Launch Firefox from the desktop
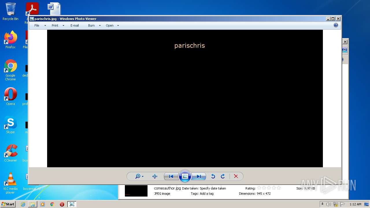370x208 pixels. (10, 40)
